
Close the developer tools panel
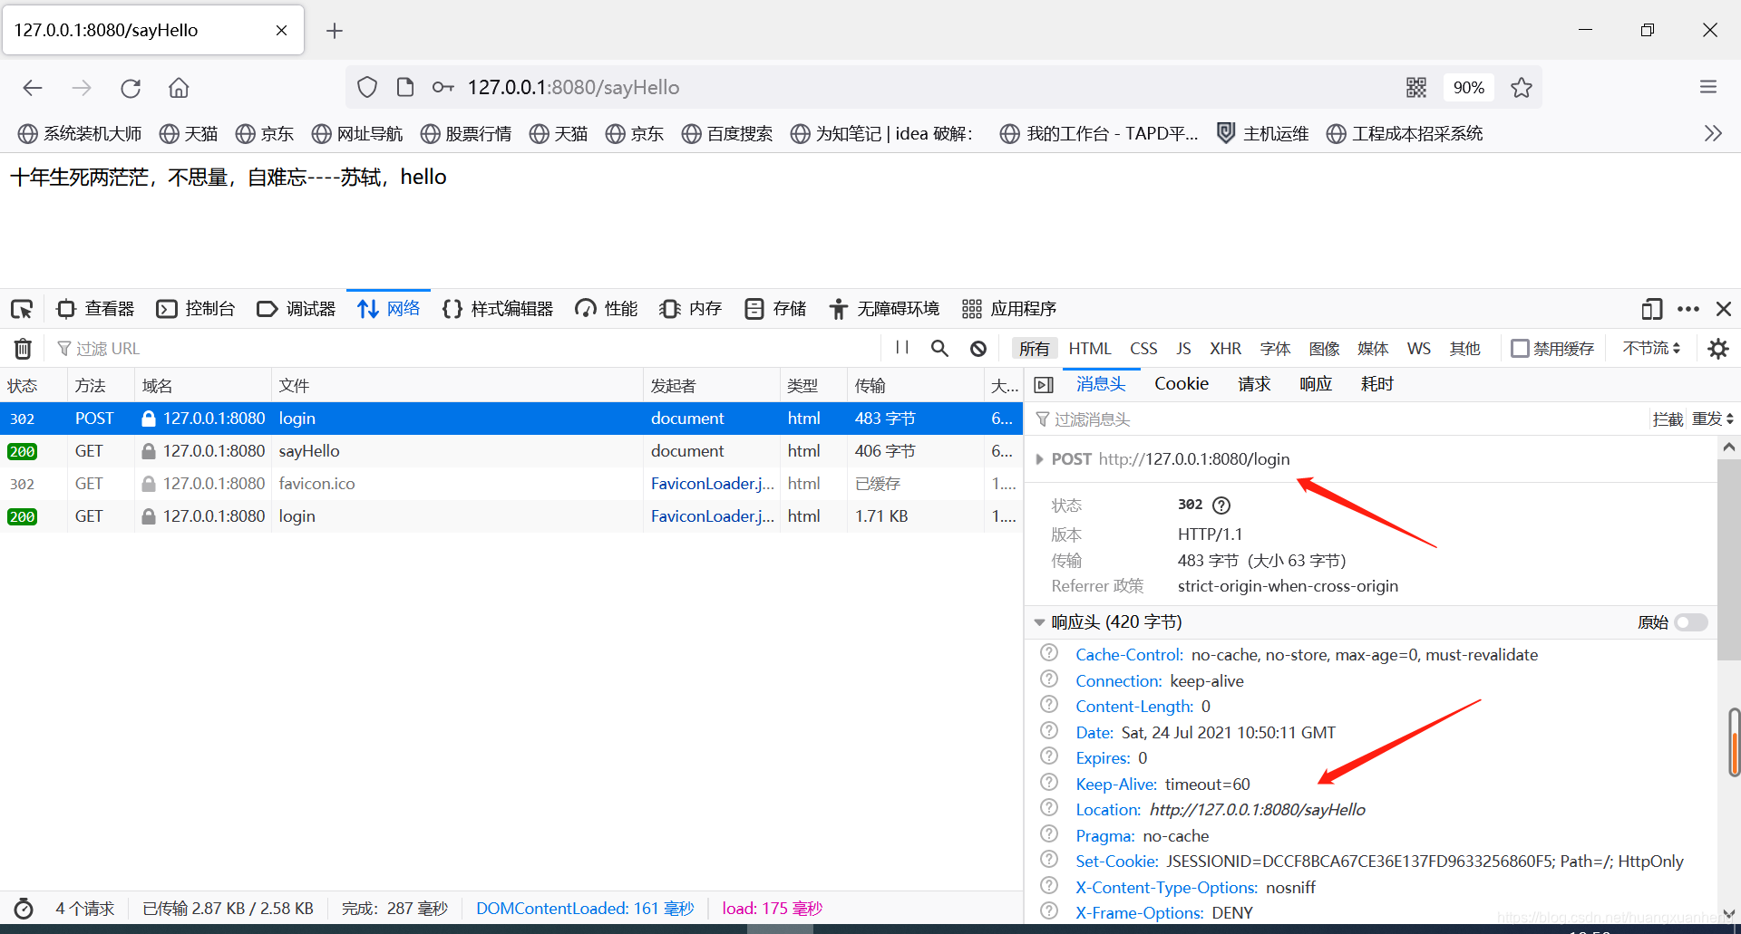coord(1724,309)
